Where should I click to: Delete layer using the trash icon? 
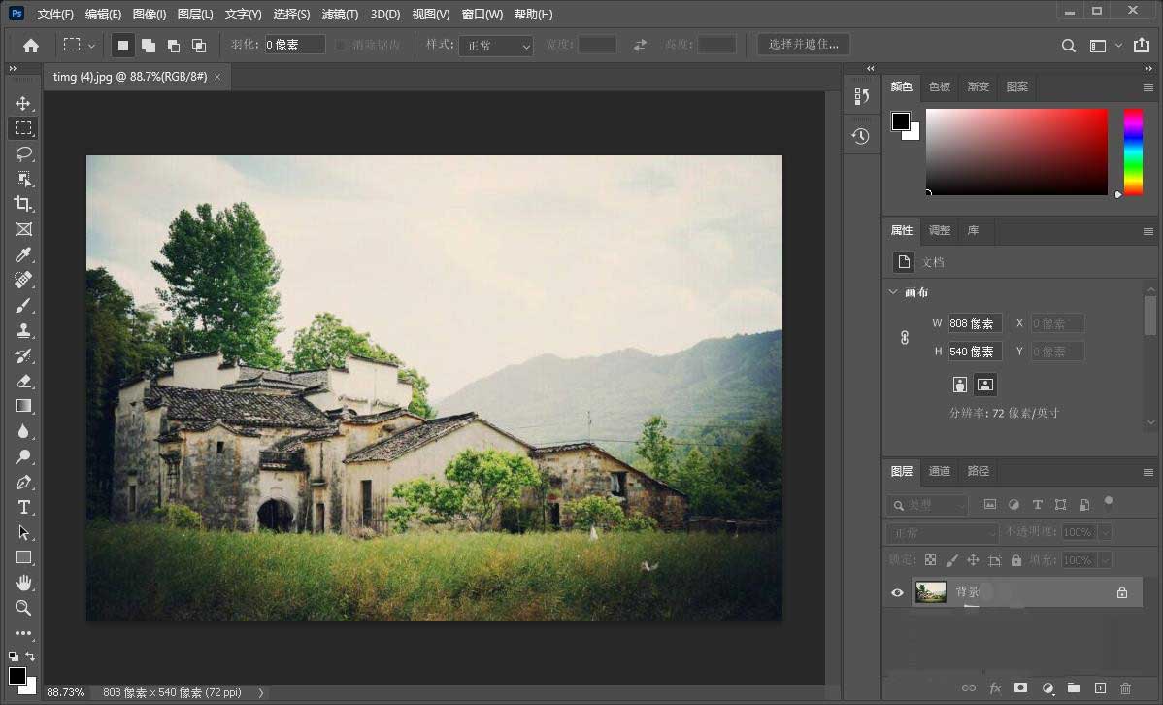pos(1125,688)
